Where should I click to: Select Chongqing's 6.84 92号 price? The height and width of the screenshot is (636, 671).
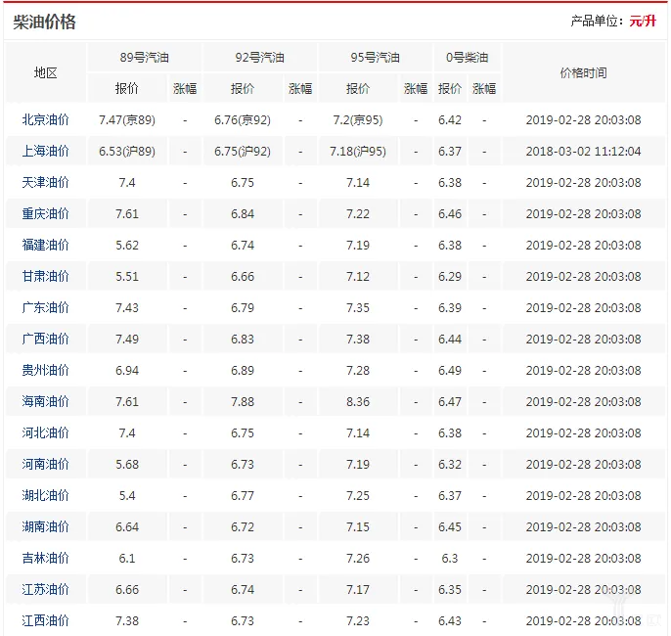click(x=243, y=213)
